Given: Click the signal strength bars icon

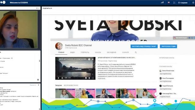Looking at the screenshot, I should click(x=162, y=2).
